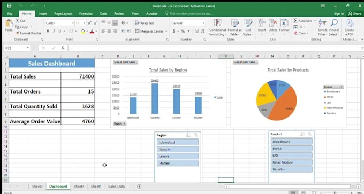Screen dimensions: 364x194
Task: Select Karachi in the Region slicer
Action: 178,149
